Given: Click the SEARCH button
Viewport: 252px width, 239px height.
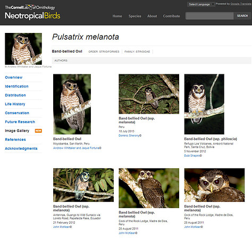Looking at the screenshot, I should 242,16.
